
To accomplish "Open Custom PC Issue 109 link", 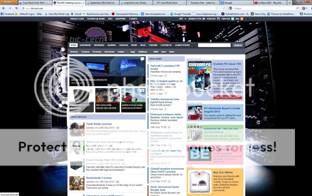I will point(227,64).
